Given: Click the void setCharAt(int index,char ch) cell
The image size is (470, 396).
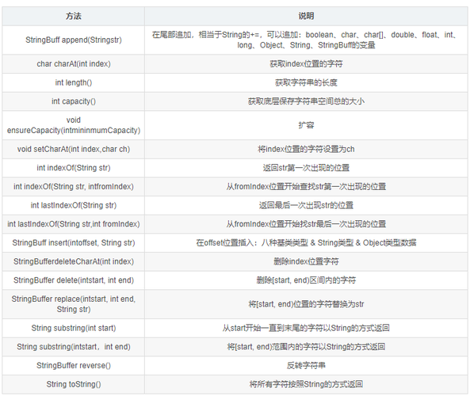Looking at the screenshot, I should (x=74, y=149).
